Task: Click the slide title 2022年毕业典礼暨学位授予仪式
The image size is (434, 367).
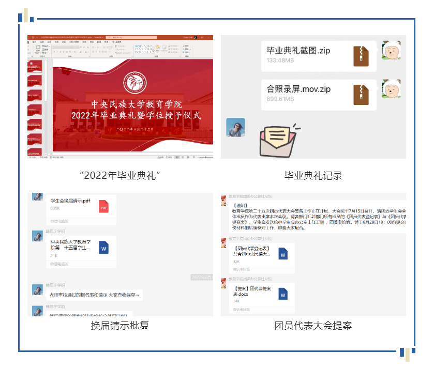Action: pyautogui.click(x=136, y=115)
